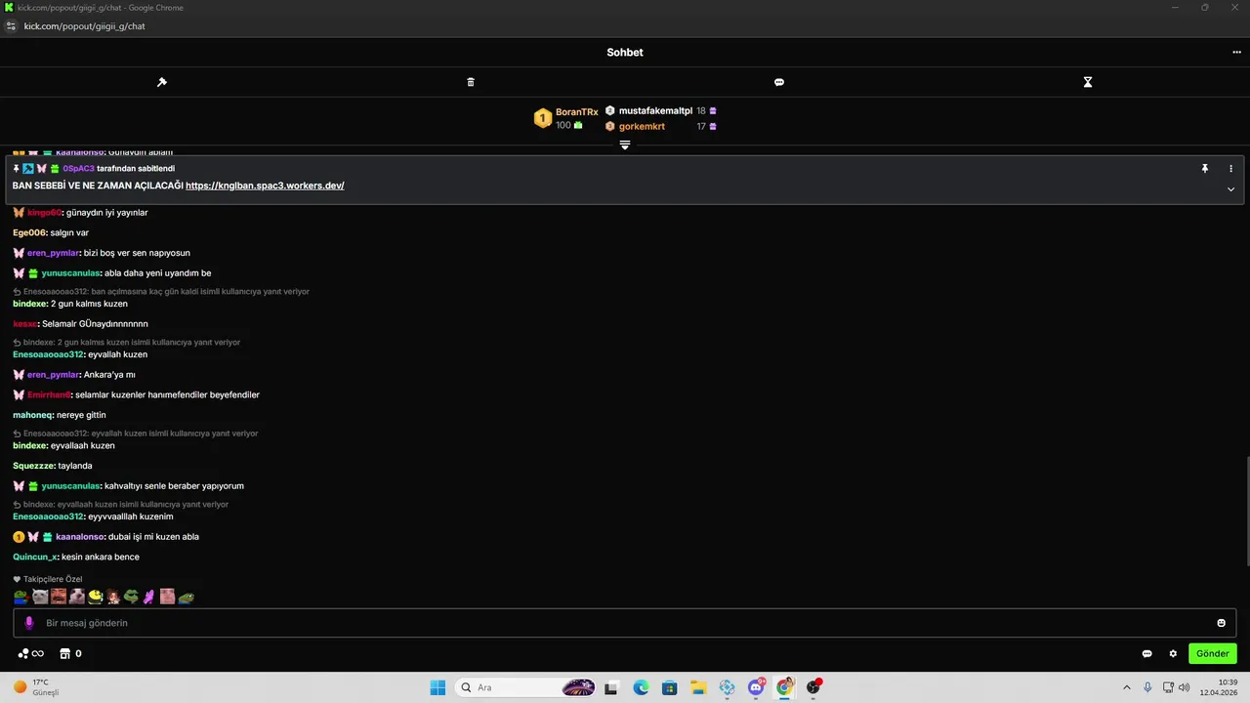
Task: Click username Quincun_x in chat
Action: [35, 557]
